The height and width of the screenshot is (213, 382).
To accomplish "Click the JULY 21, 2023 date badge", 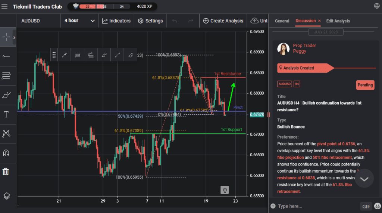I will tap(326, 32).
